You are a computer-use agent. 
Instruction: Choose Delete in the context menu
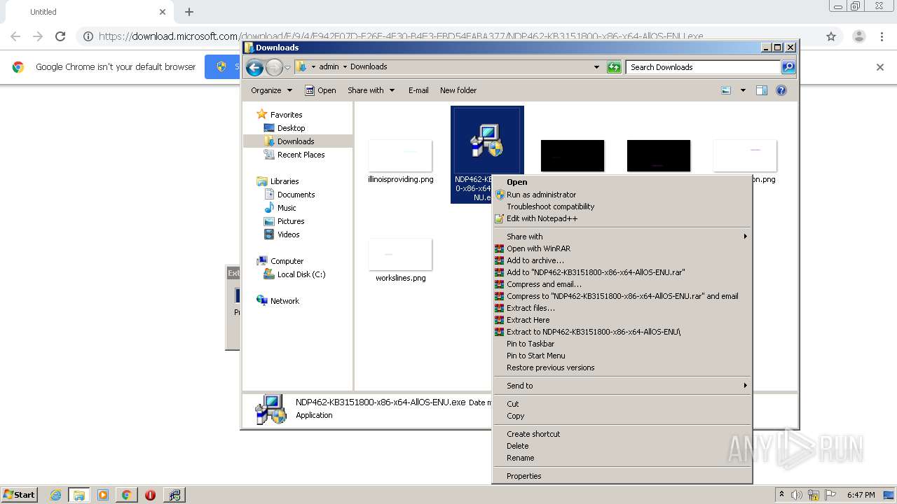click(622, 446)
